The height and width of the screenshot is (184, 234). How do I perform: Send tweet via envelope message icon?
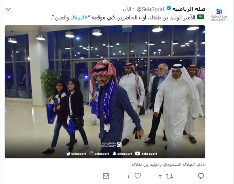coord(106,176)
